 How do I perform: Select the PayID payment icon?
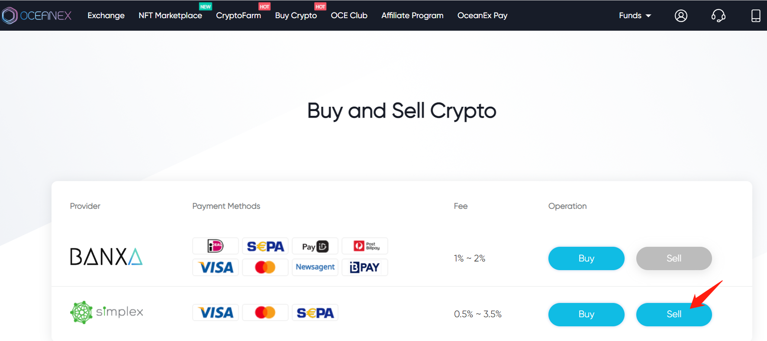[x=315, y=246]
